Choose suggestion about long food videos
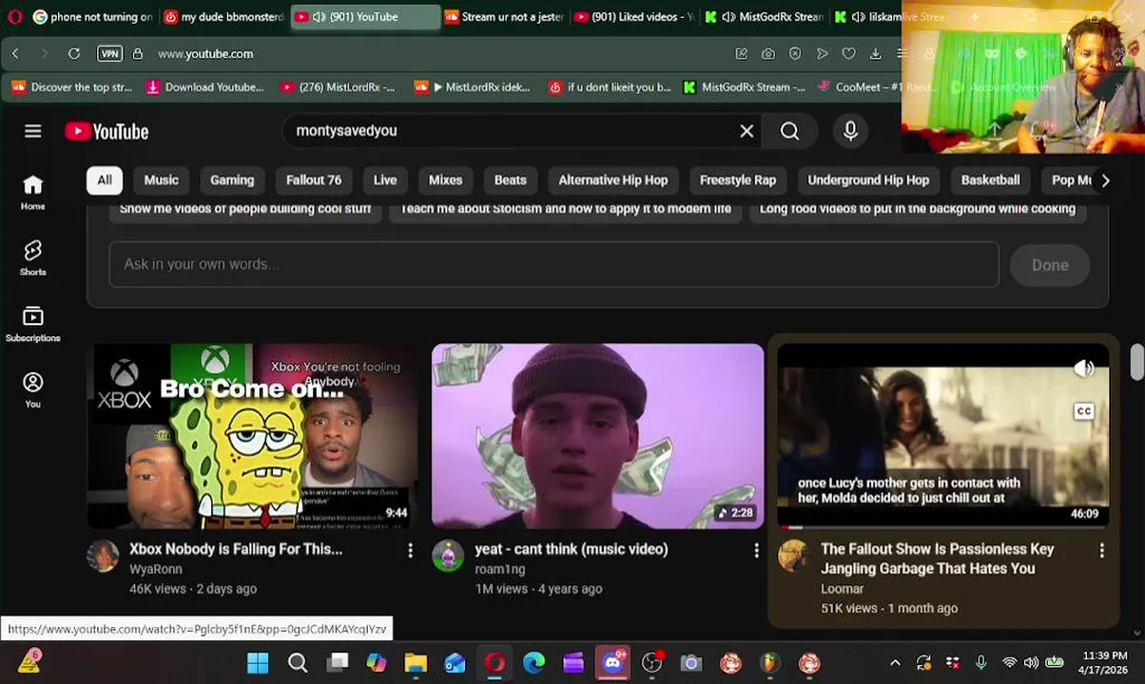Viewport: 1145px width, 684px height. [918, 209]
